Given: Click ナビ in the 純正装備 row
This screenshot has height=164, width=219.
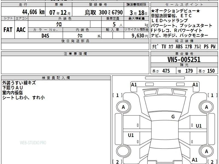Looking at the screenshot, I should pos(155,46).
